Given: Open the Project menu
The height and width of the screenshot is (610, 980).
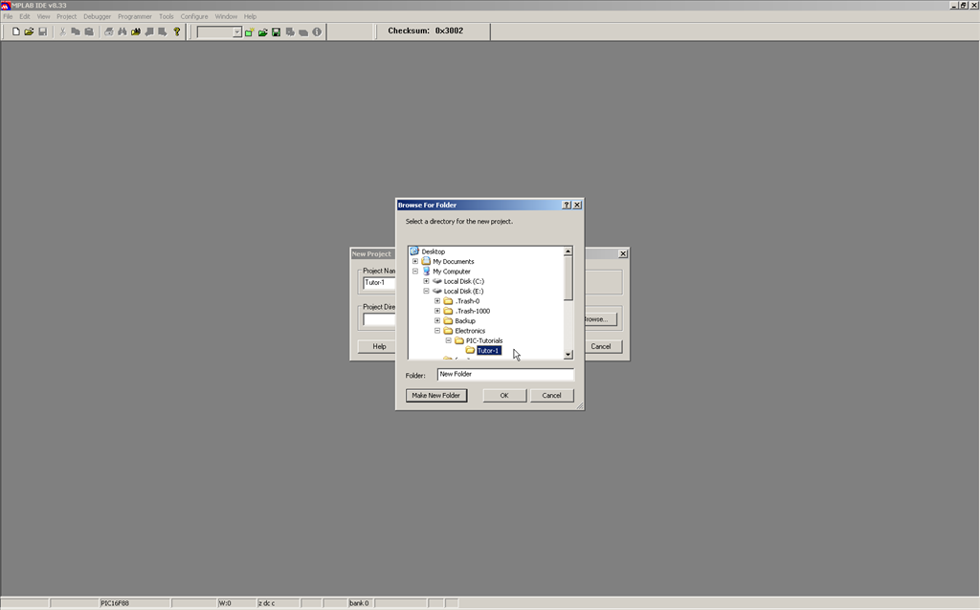Looking at the screenshot, I should click(67, 16).
